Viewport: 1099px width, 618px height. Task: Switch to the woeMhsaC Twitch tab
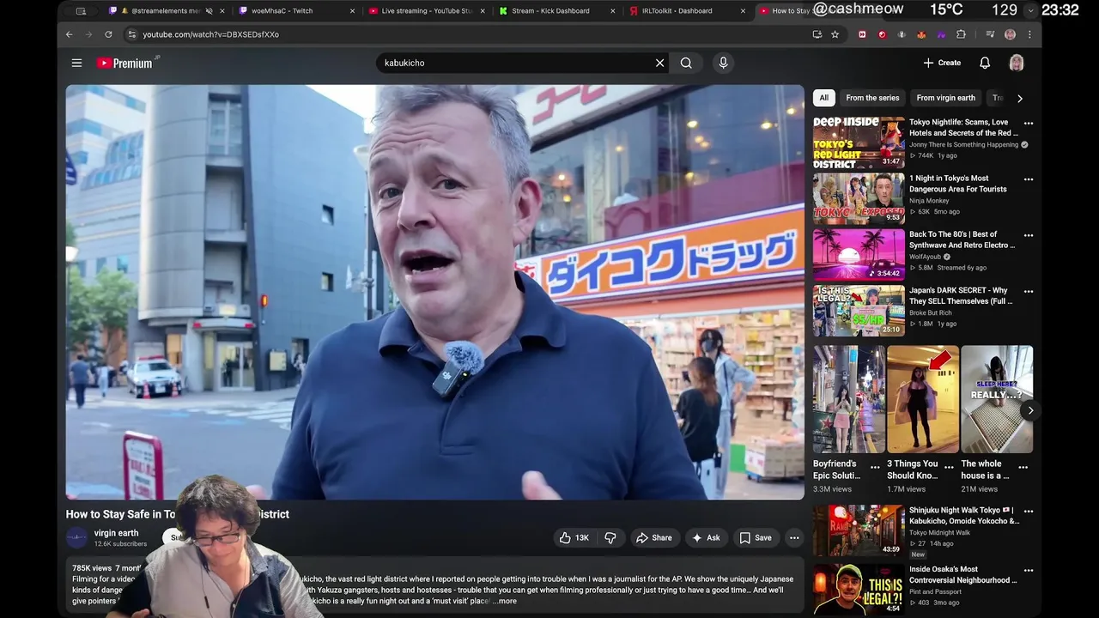[296, 11]
